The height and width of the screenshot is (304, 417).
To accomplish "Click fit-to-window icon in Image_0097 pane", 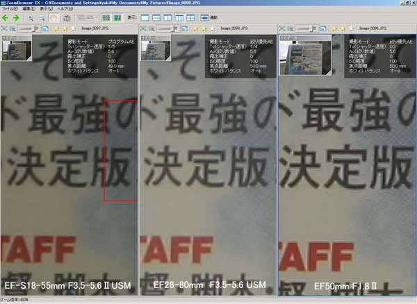I will (x=5, y=28).
